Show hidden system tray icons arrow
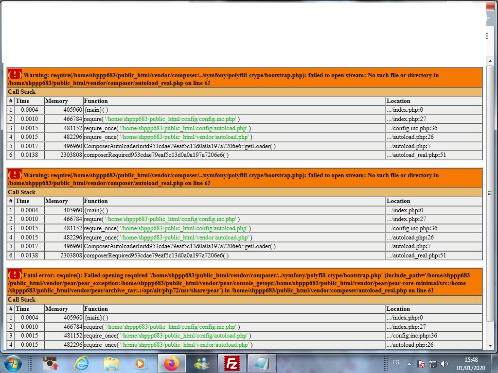The image size is (498, 373). click(409, 364)
